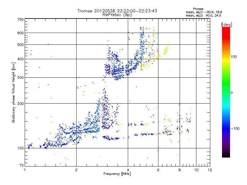This screenshot has width=247, height=185.
Task: Click the x-axis tick label '12'
Action: coord(210,170)
